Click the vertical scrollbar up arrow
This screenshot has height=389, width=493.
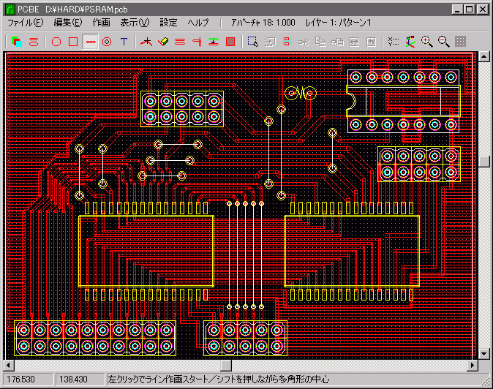(483, 56)
